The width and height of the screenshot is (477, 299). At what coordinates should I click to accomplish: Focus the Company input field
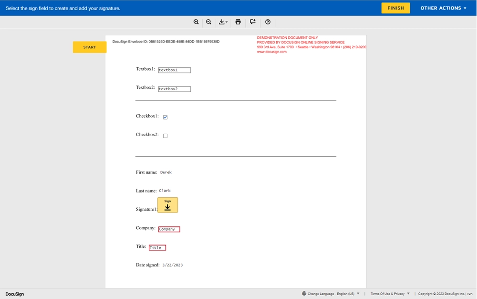pyautogui.click(x=169, y=229)
